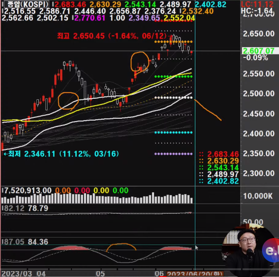Click the -0.09% change label
The image size is (279, 277).
coord(255,58)
